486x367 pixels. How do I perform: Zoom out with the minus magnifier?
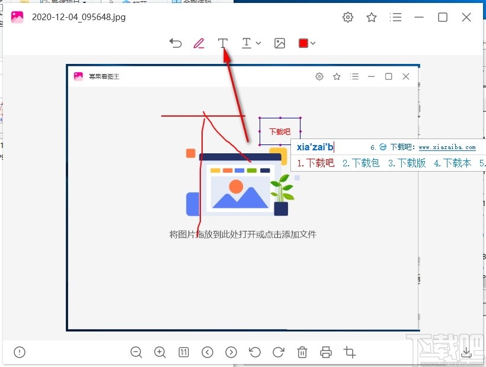click(x=136, y=352)
